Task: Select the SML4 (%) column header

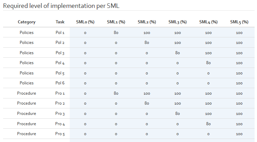Action: point(208,22)
